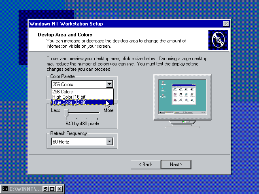
Task: Open the Refresh Frequency dropdown arrow
Action: (x=110, y=141)
